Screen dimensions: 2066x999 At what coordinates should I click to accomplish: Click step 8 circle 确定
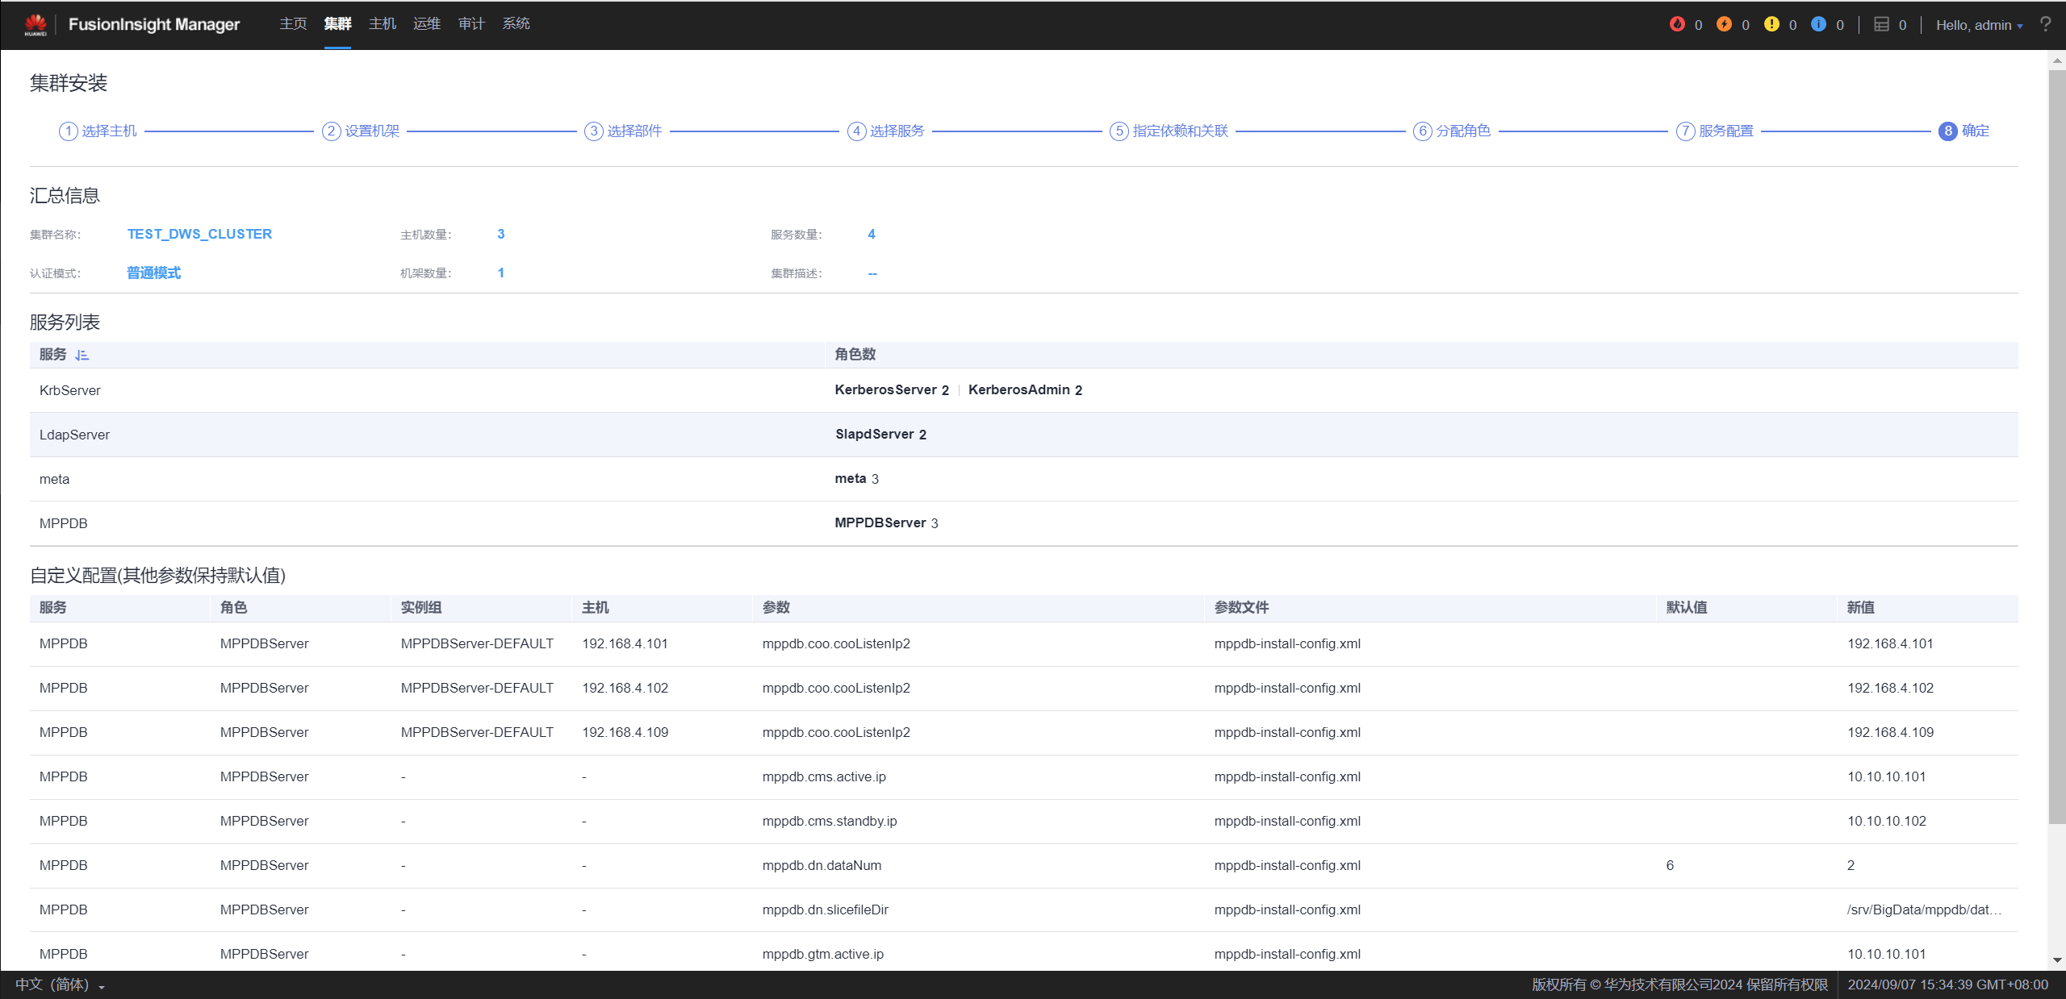point(1947,131)
